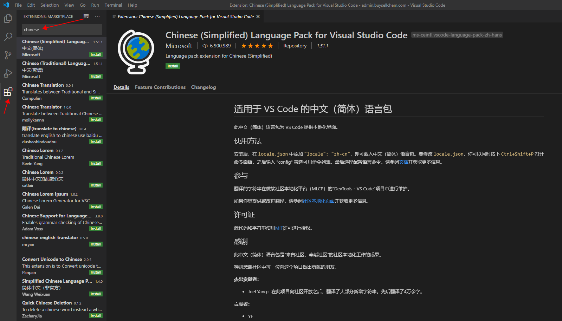This screenshot has width=562, height=321.
Task: Open the Terminal menu
Action: pos(113,5)
